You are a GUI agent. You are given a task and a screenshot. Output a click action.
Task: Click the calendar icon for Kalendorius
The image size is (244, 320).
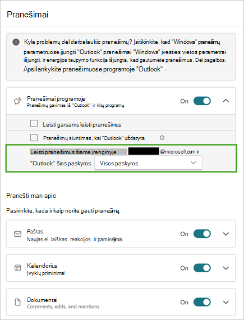(x=18, y=268)
